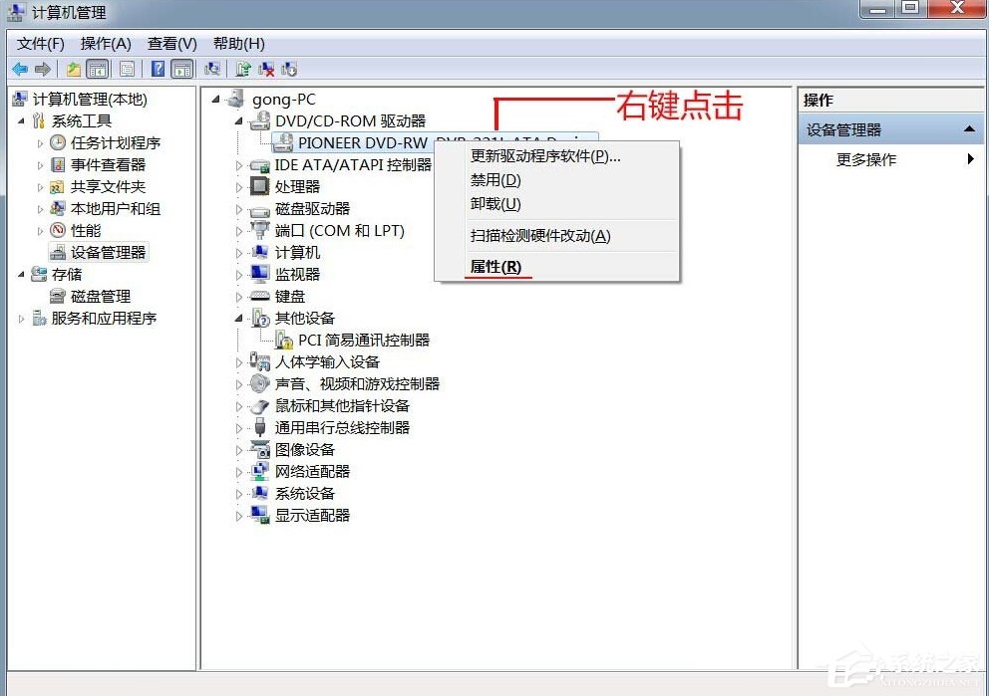989x696 pixels.
Task: Choose 属性(R) from the context menu
Action: coord(495,267)
